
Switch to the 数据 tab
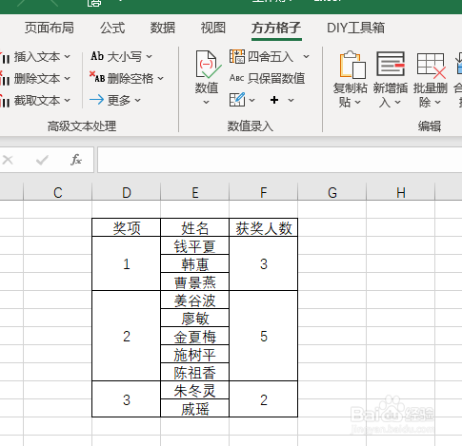point(163,28)
